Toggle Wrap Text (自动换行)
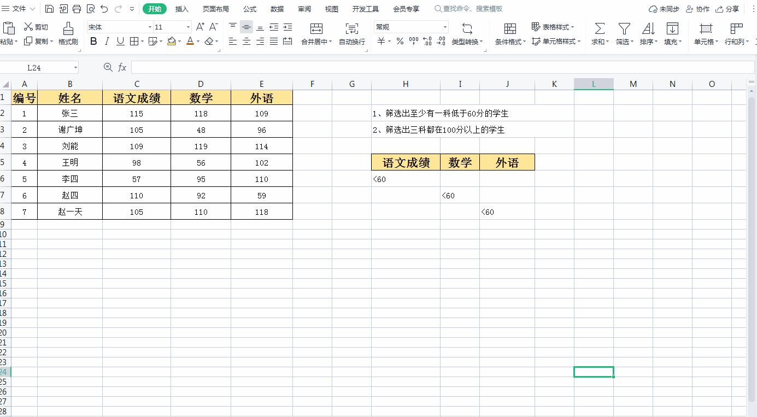 (351, 33)
